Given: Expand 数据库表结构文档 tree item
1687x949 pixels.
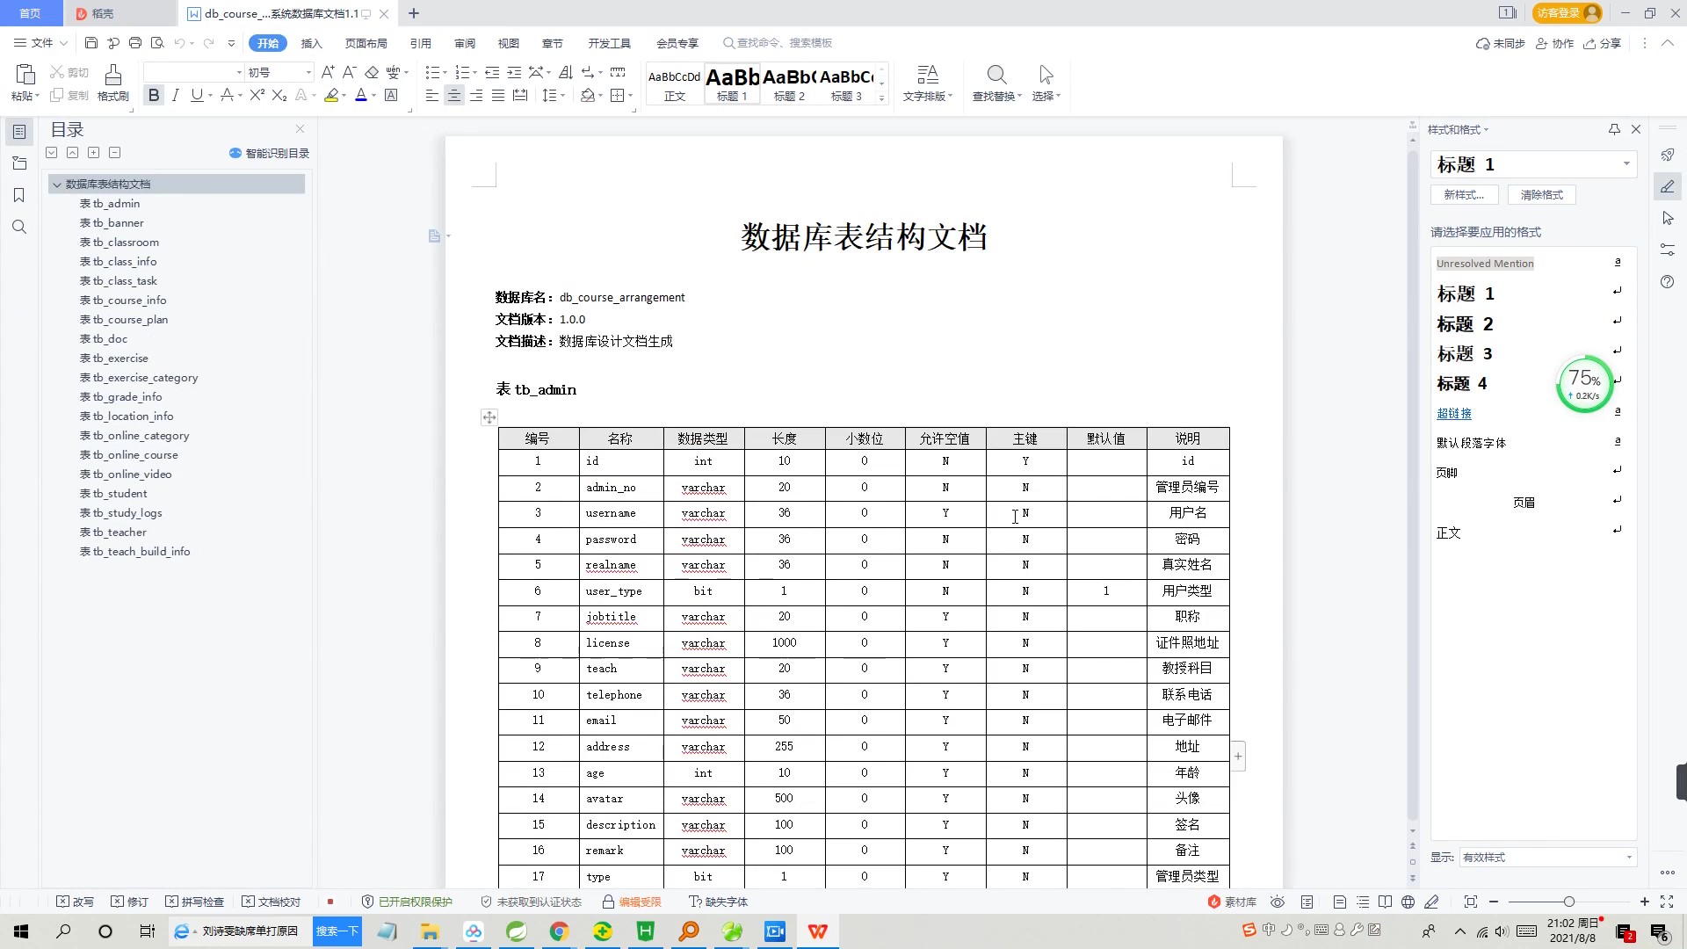Looking at the screenshot, I should [55, 183].
